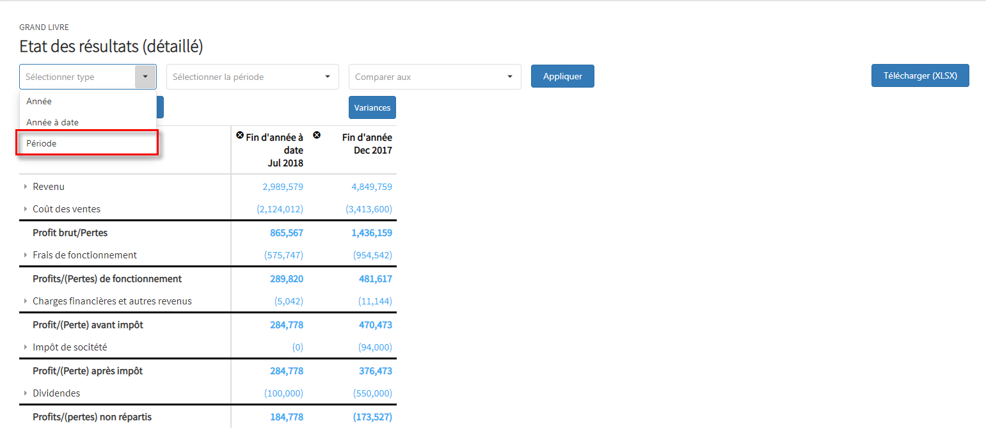Expand Charges financières et autres revenus
The image size is (986, 440).
pos(26,301)
